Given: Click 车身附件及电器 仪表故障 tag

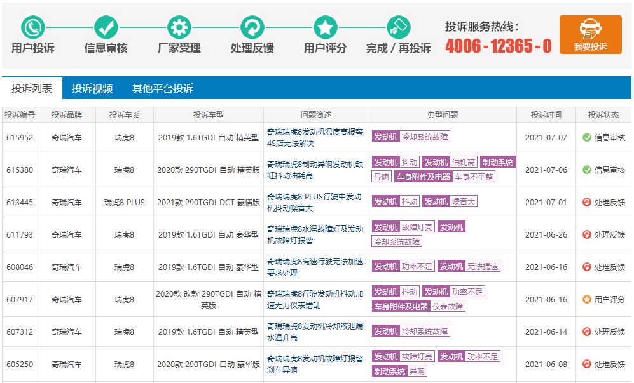Looking at the screenshot, I should [x=418, y=306].
